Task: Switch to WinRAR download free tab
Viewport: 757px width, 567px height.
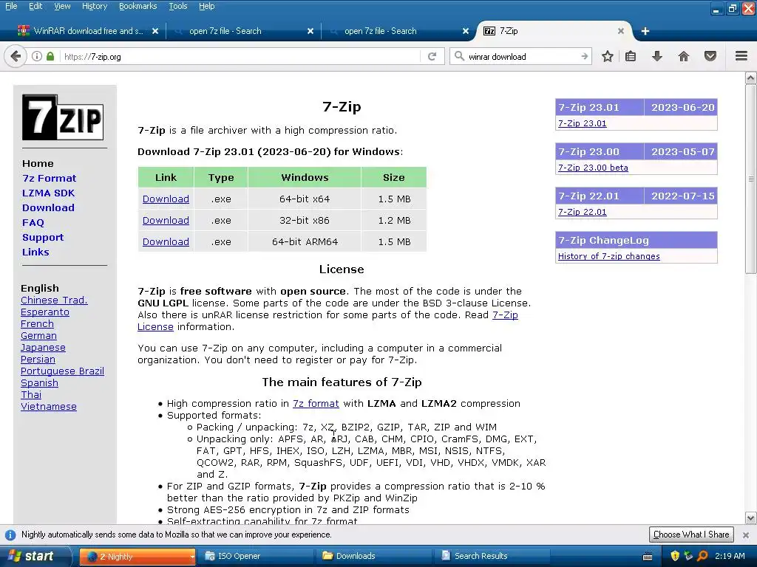Action: point(88,31)
